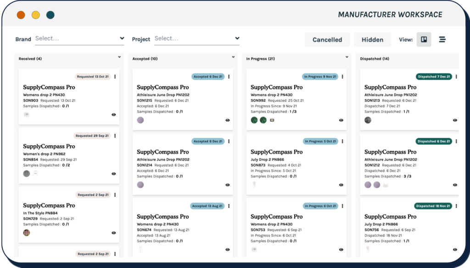Click the Requested 5 Oct 21 style In Progress badge
Screen dimensions: 470x268
[x=320, y=141]
